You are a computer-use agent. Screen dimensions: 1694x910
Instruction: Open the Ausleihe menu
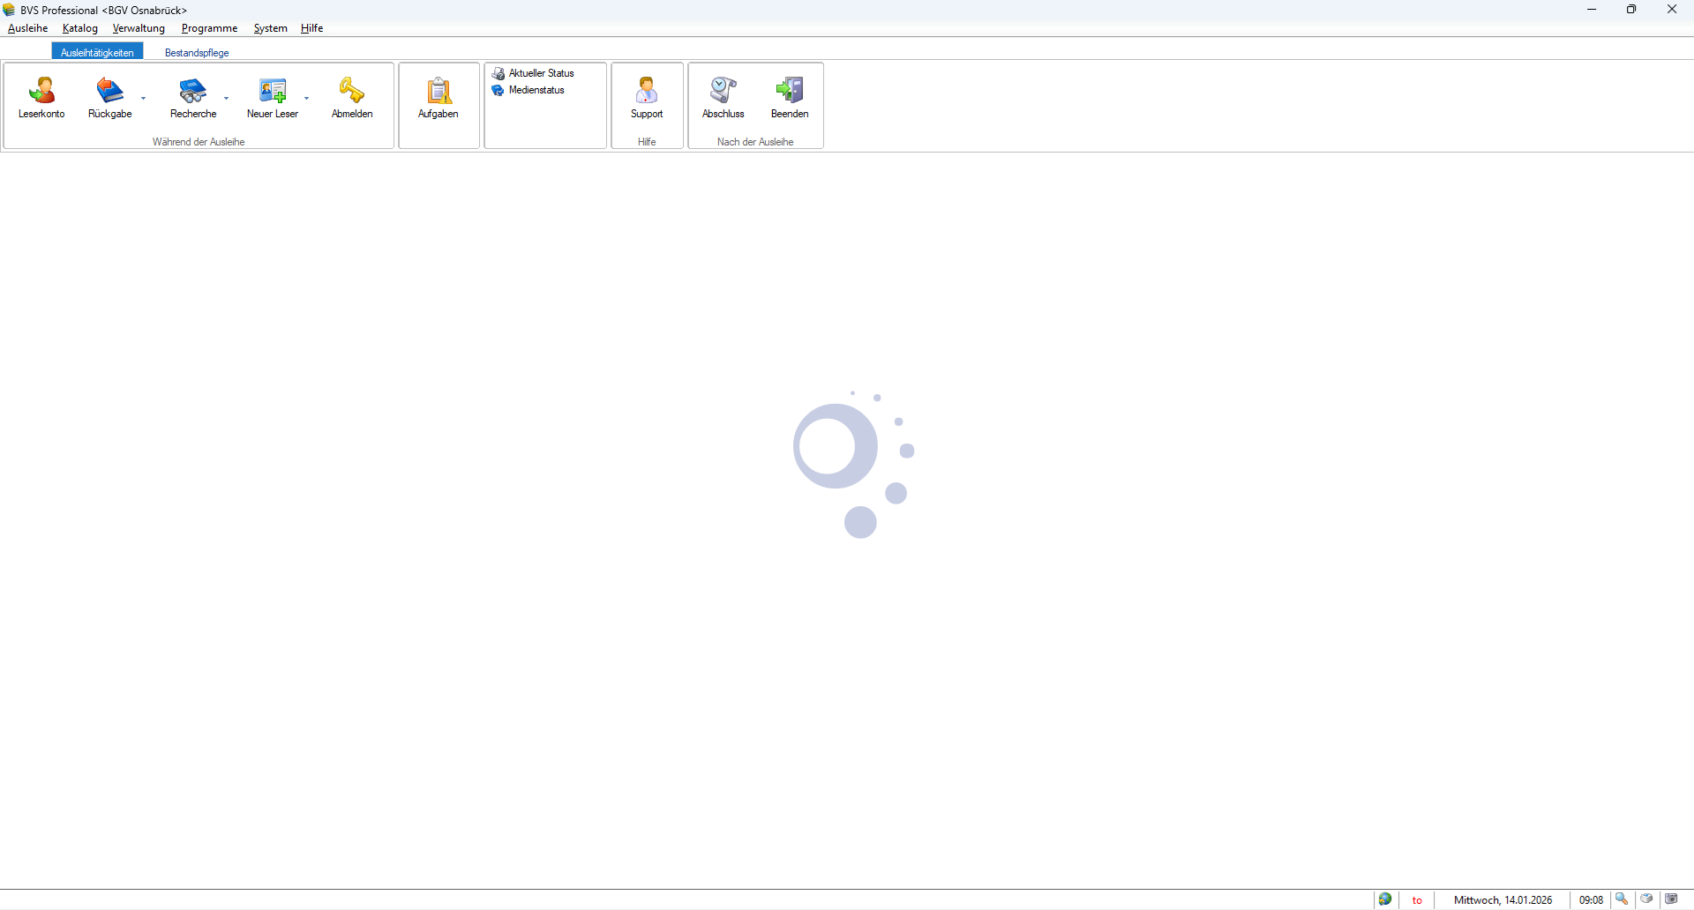click(x=27, y=28)
